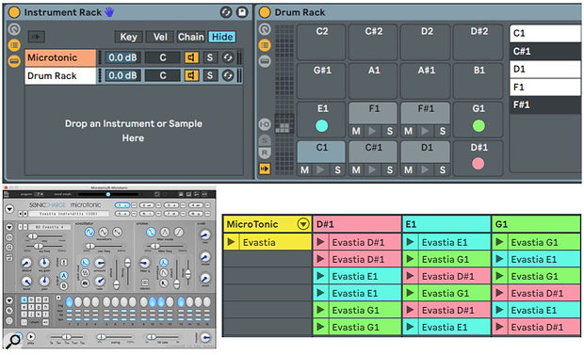Select the D#1 pad with pink dot

pos(479,158)
